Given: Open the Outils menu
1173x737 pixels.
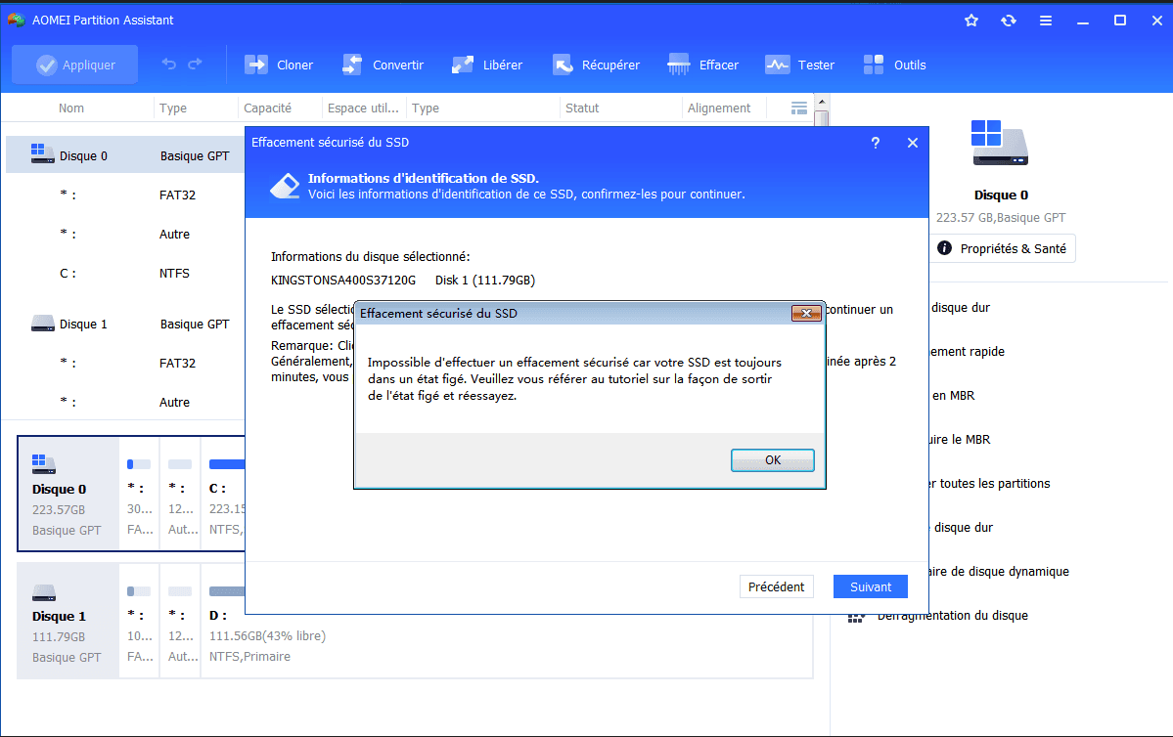Looking at the screenshot, I should point(874,65).
